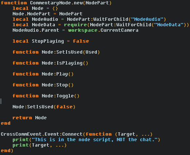Expand the folded Node:IsPlaying function
Viewport: 190px width, 155px height.
click(x=50, y=63)
